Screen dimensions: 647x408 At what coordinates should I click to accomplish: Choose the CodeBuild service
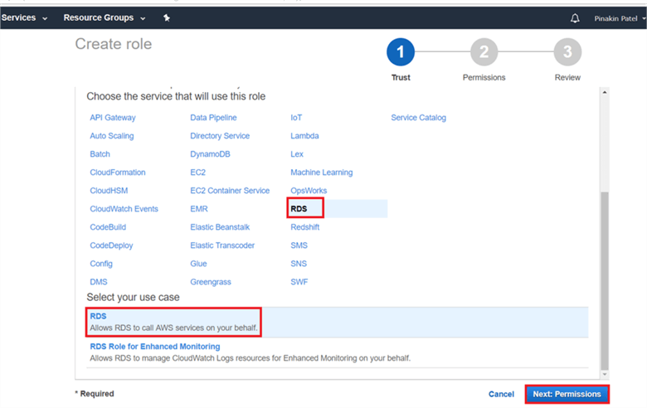[x=108, y=227]
